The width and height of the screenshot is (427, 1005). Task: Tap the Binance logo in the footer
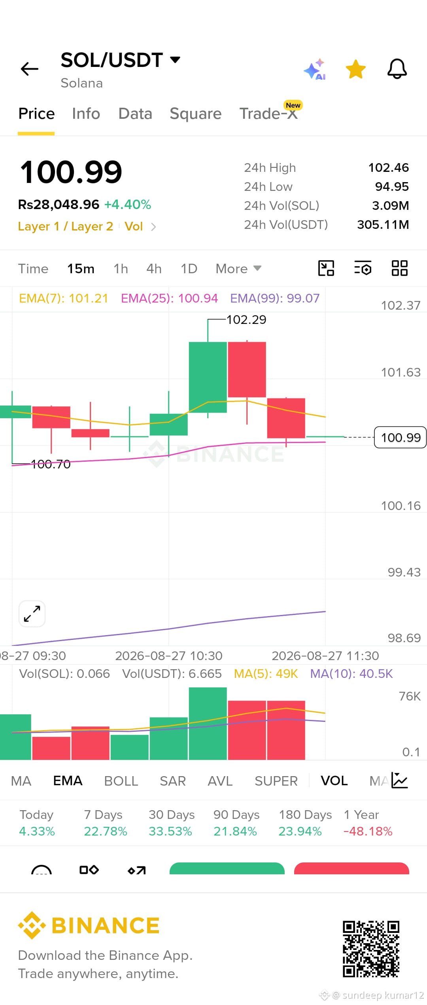(x=89, y=925)
